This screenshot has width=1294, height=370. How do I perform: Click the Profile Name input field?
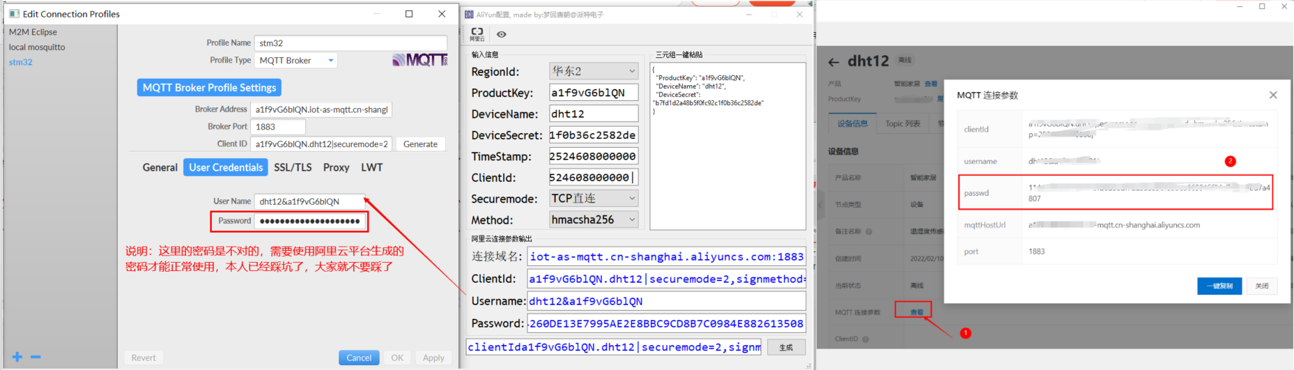[x=351, y=43]
